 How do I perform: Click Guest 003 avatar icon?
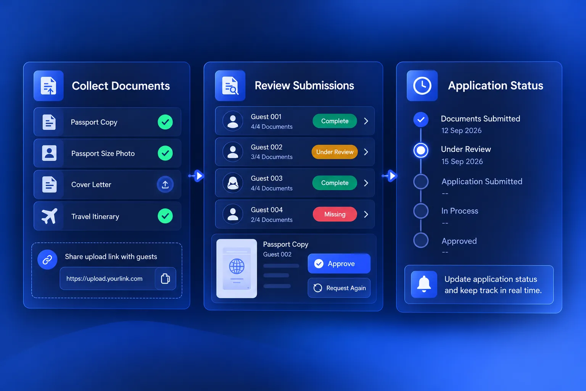pos(233,183)
